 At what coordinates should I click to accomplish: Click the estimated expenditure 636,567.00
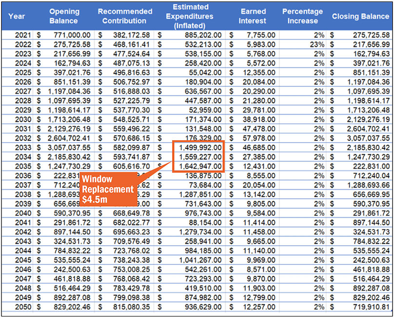pyautogui.click(x=203, y=91)
